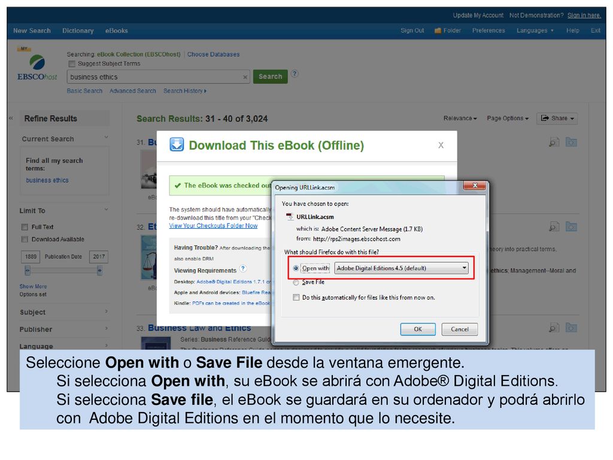
Task: Add result 32 to folder
Action: (571, 226)
